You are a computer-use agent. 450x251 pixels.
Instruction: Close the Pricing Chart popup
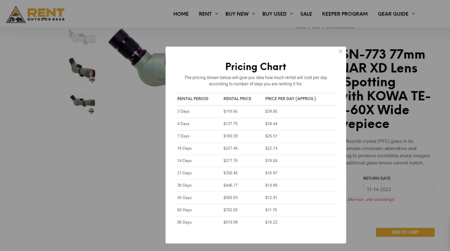pyautogui.click(x=341, y=51)
